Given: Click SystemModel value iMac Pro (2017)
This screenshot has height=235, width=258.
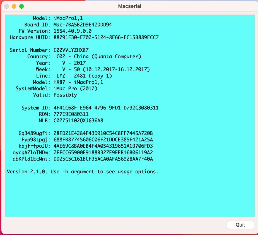Looking at the screenshot, I should 75,88.
